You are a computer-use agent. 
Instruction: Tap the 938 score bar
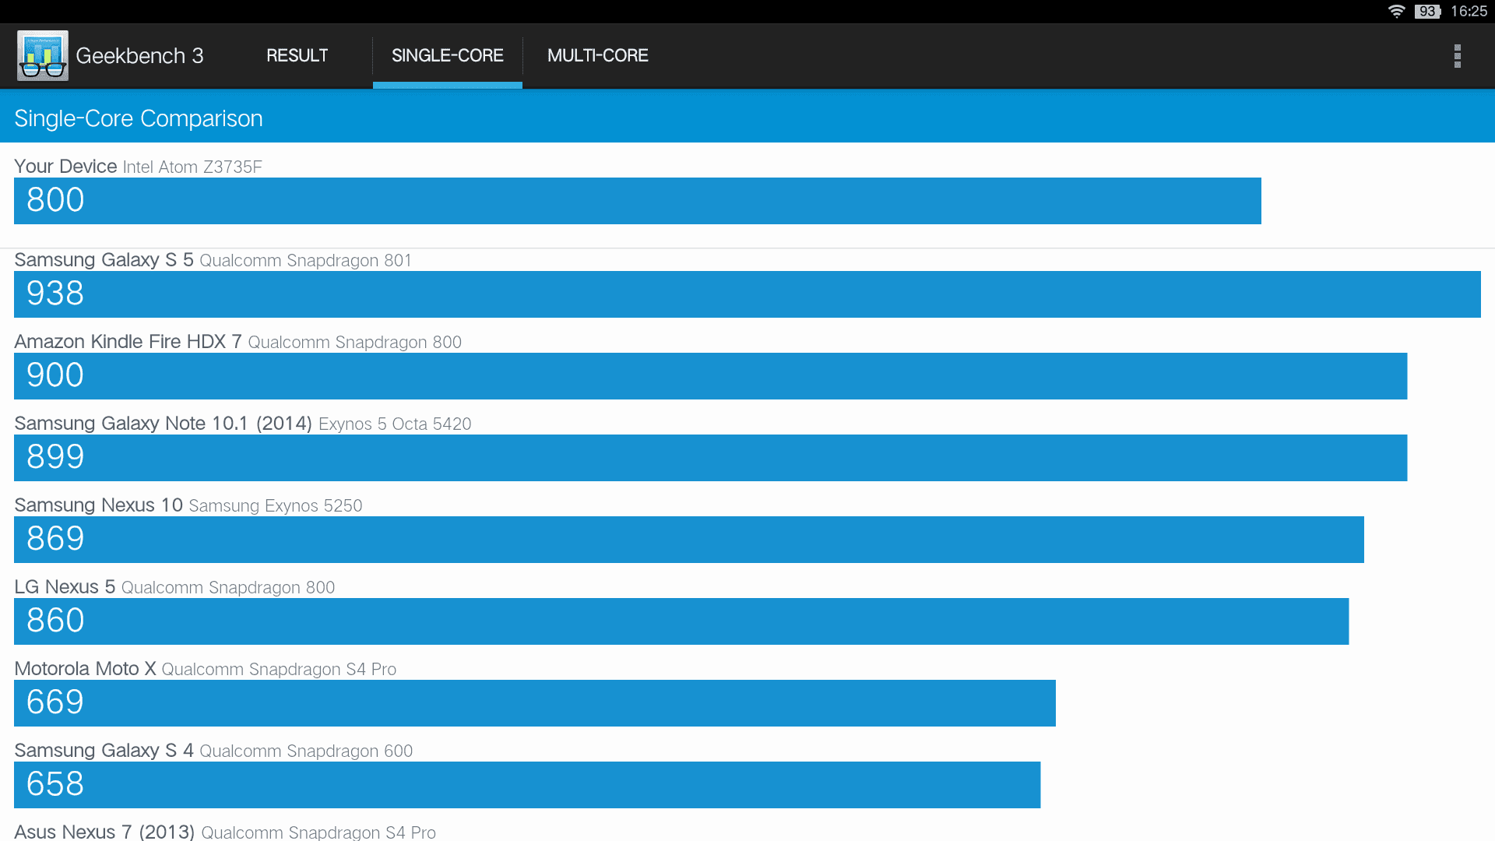click(x=747, y=294)
